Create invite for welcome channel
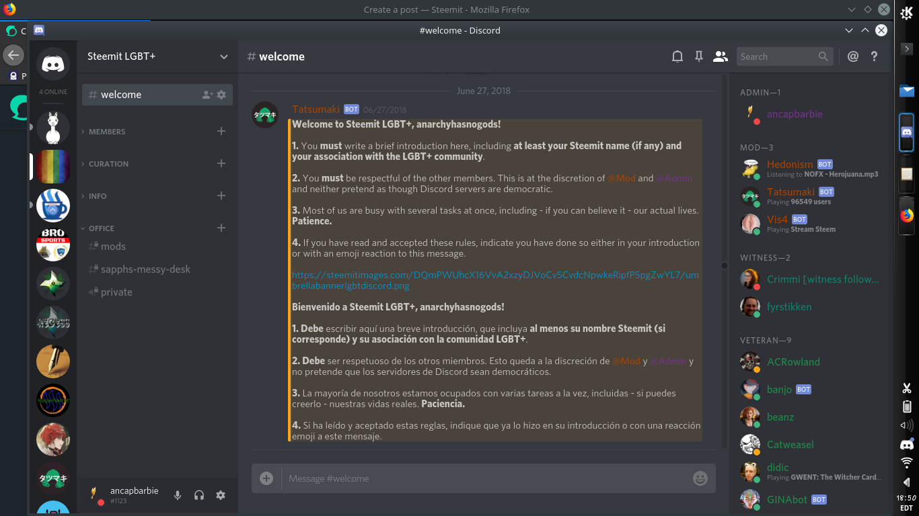The width and height of the screenshot is (919, 516). click(207, 95)
